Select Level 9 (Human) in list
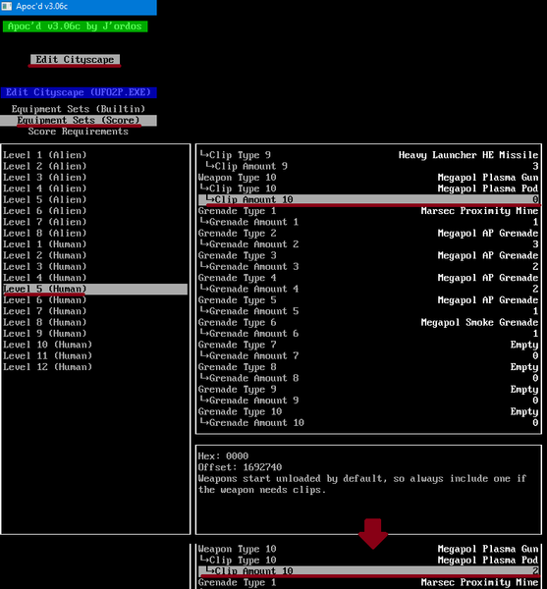547x589 pixels. tap(45, 334)
